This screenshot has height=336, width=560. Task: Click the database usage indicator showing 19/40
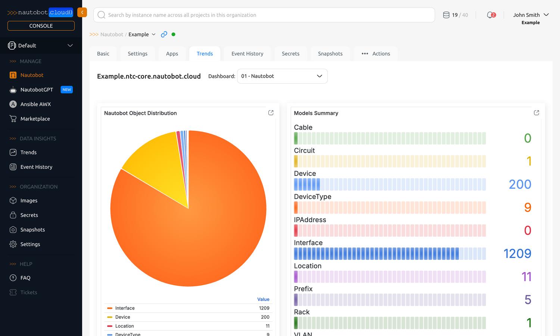click(455, 15)
